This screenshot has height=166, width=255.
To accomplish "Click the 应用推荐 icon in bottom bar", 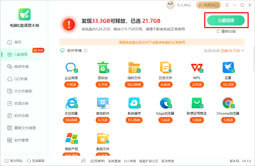I will click(x=83, y=161).
